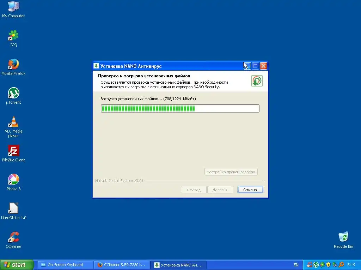Close the NANO installer window
Viewport: 361px width, 270px height.
click(263, 66)
